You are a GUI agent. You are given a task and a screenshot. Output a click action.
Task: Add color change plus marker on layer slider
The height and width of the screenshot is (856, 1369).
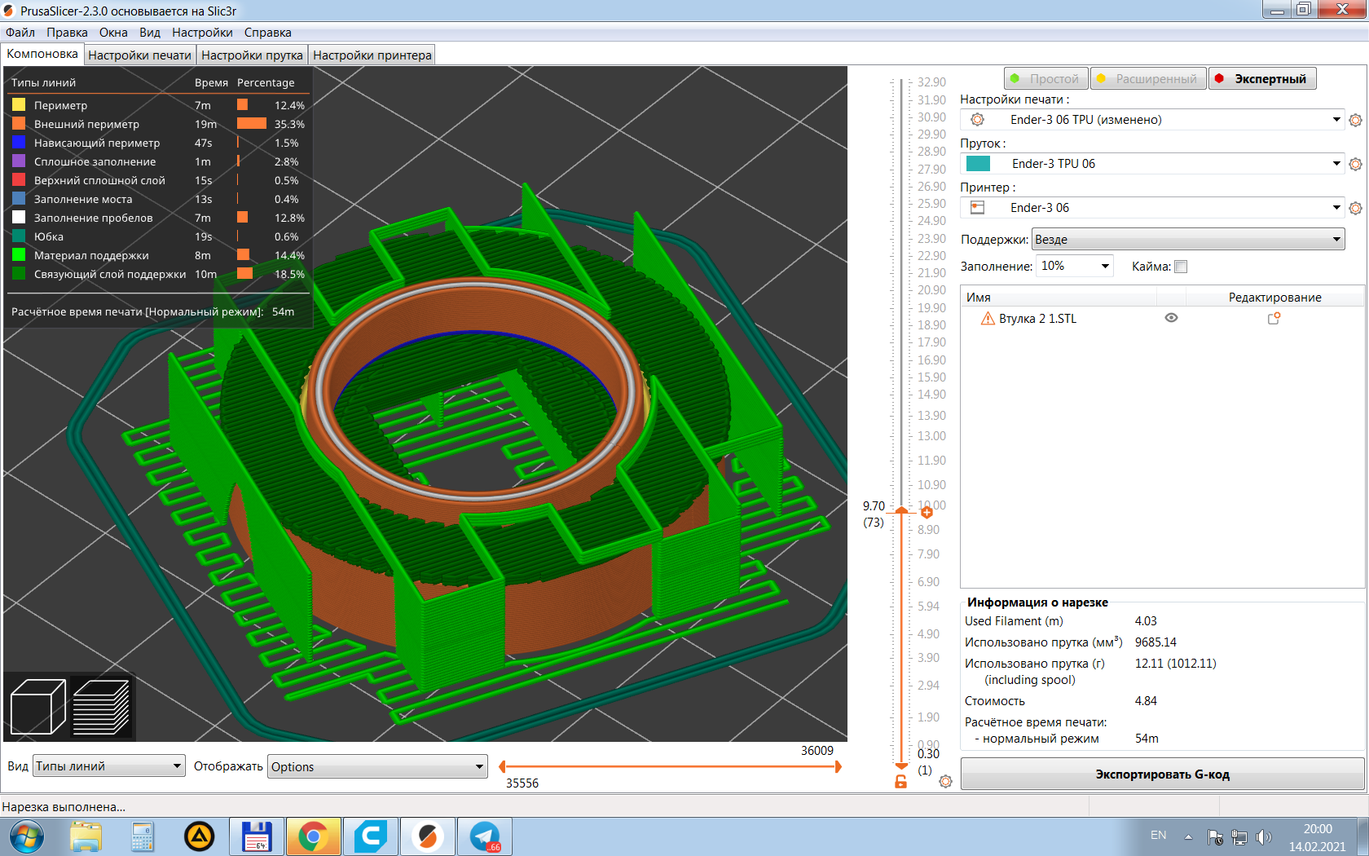click(x=927, y=512)
